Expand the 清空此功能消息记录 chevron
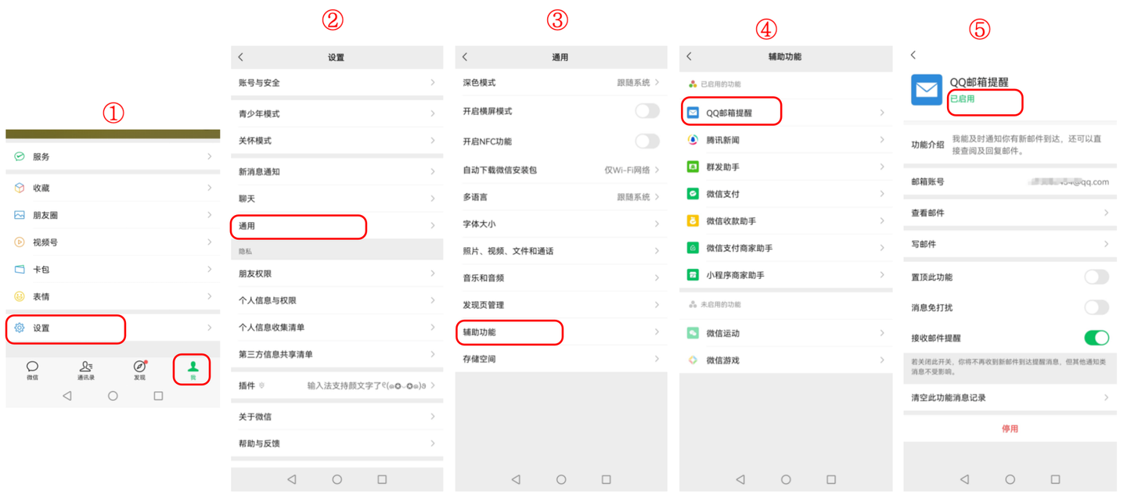 [x=1106, y=398]
